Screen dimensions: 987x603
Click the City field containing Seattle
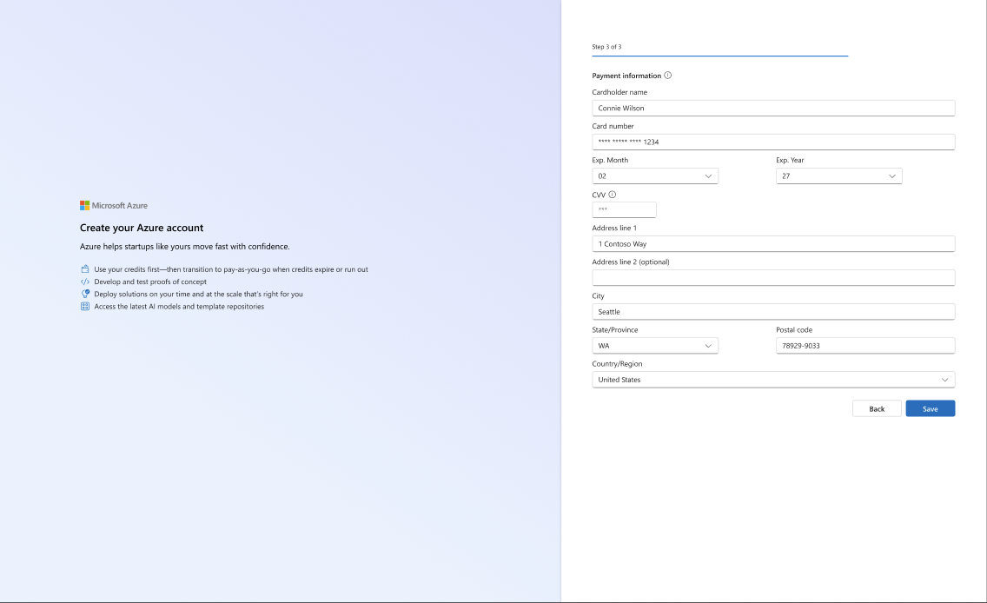point(773,312)
